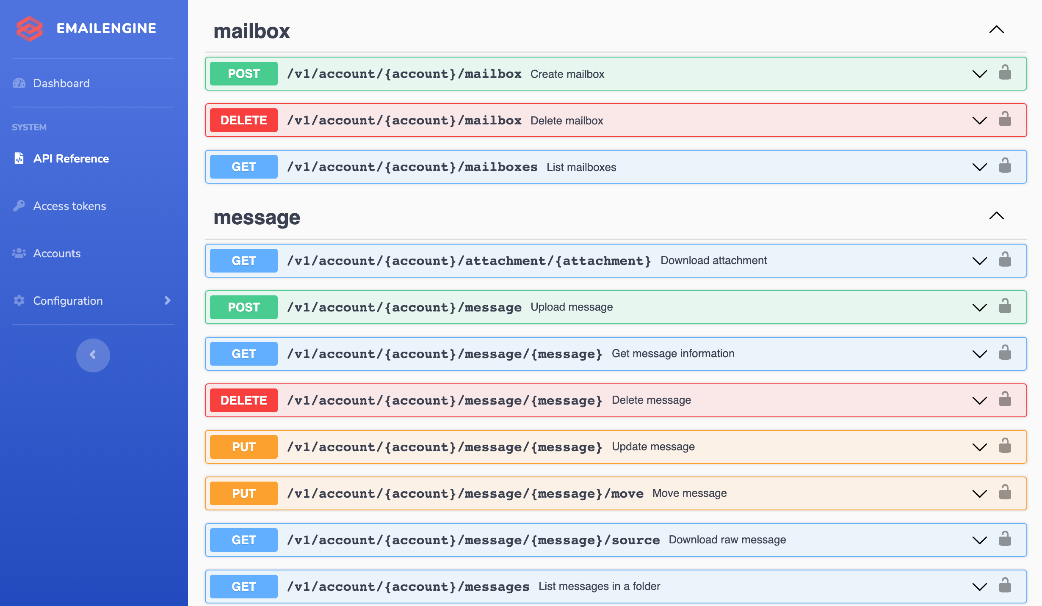Click the EmailEngine logo icon
The height and width of the screenshot is (606, 1042).
click(x=29, y=28)
